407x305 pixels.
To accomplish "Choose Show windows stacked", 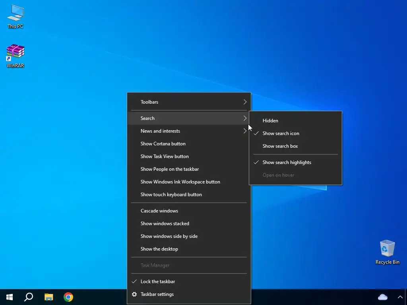I will (x=189, y=224).
